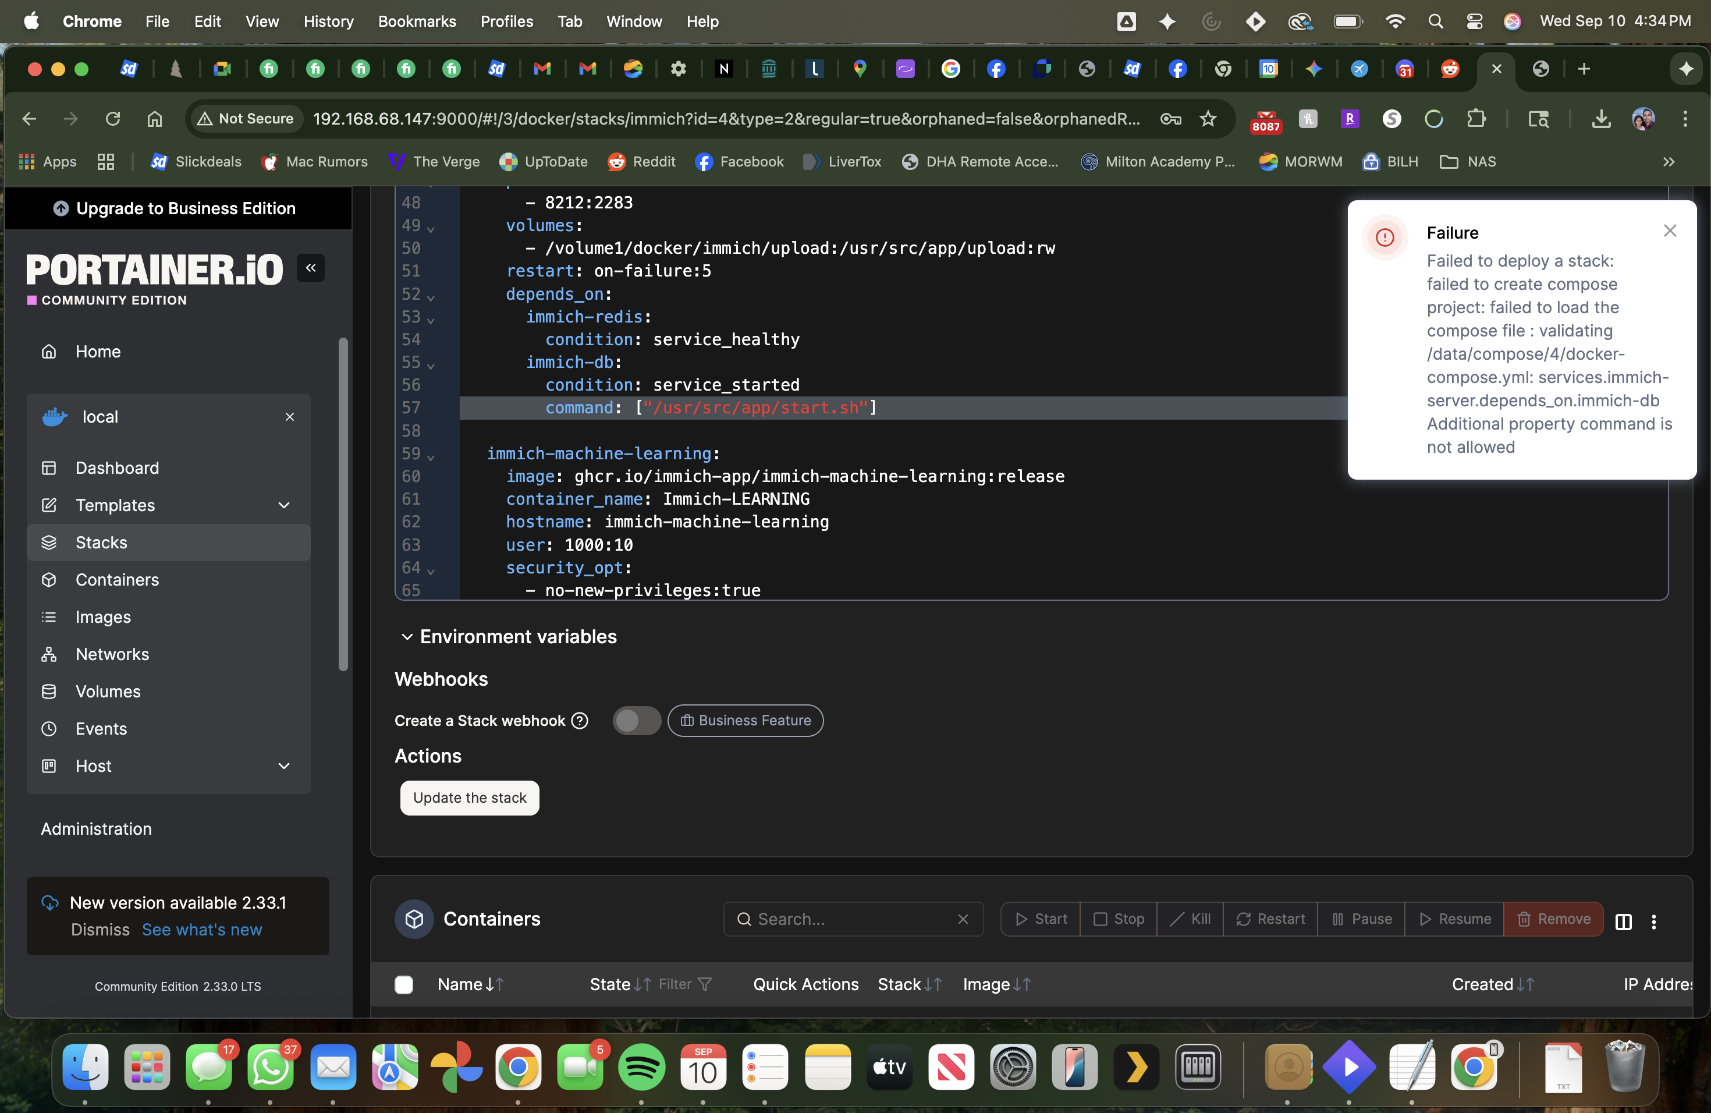1711x1113 pixels.
Task: Click the sidebar vertical scrollbar
Action: (x=343, y=504)
